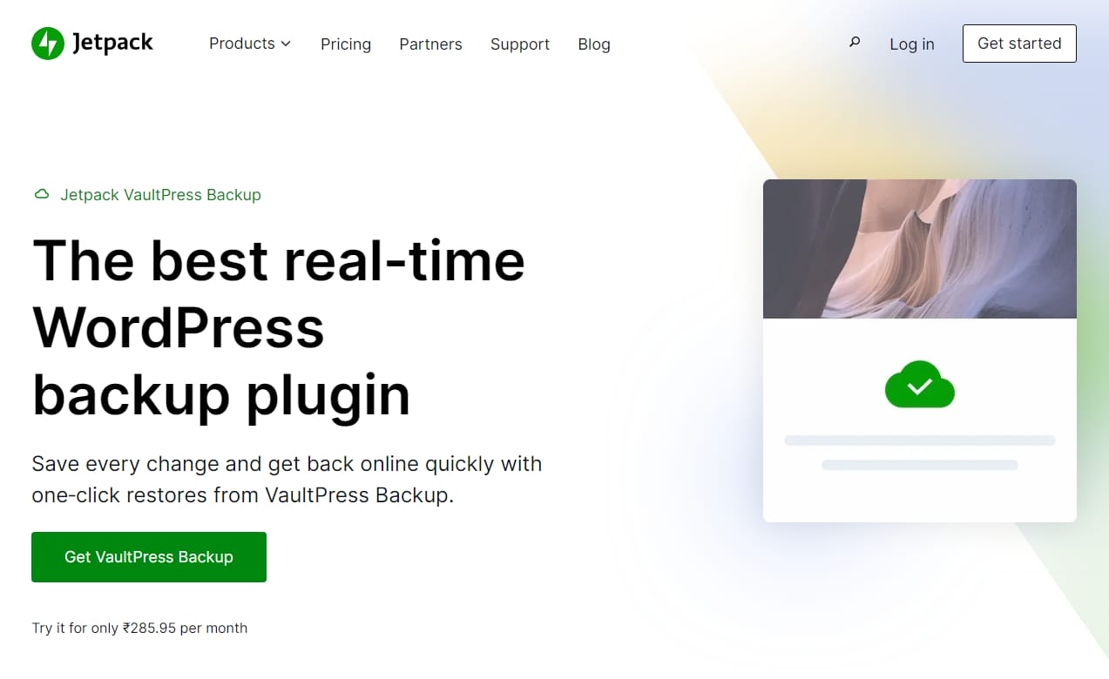The image size is (1109, 679).
Task: Click the Get VaultPress Backup button
Action: [149, 557]
